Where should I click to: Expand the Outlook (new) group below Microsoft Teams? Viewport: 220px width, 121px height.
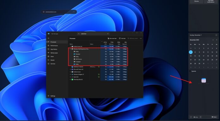(x=70, y=72)
